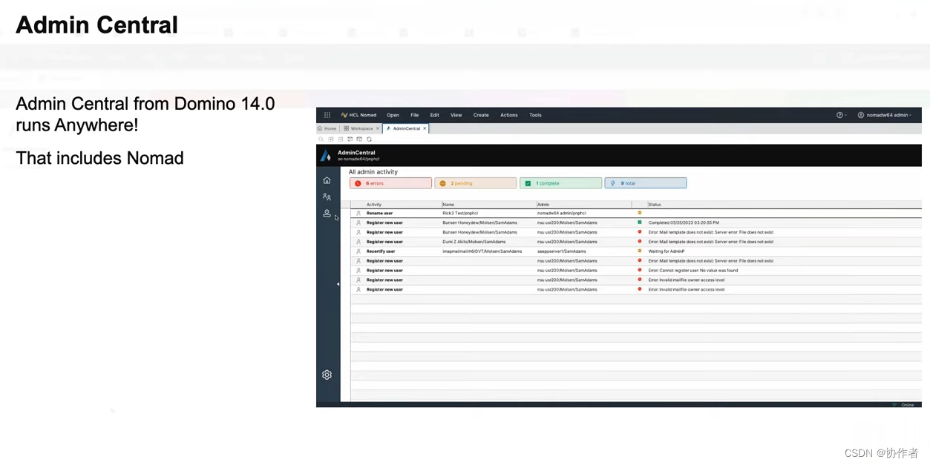The width and height of the screenshot is (930, 465).
Task: Open the app launcher grid icon
Action: point(327,115)
